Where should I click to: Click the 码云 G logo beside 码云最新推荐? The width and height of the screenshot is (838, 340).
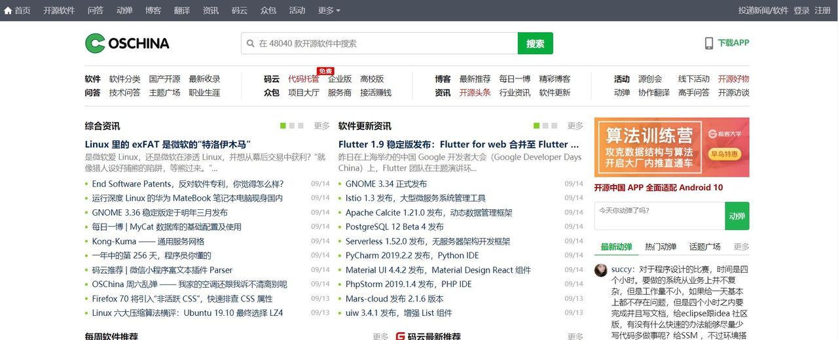[x=401, y=336]
